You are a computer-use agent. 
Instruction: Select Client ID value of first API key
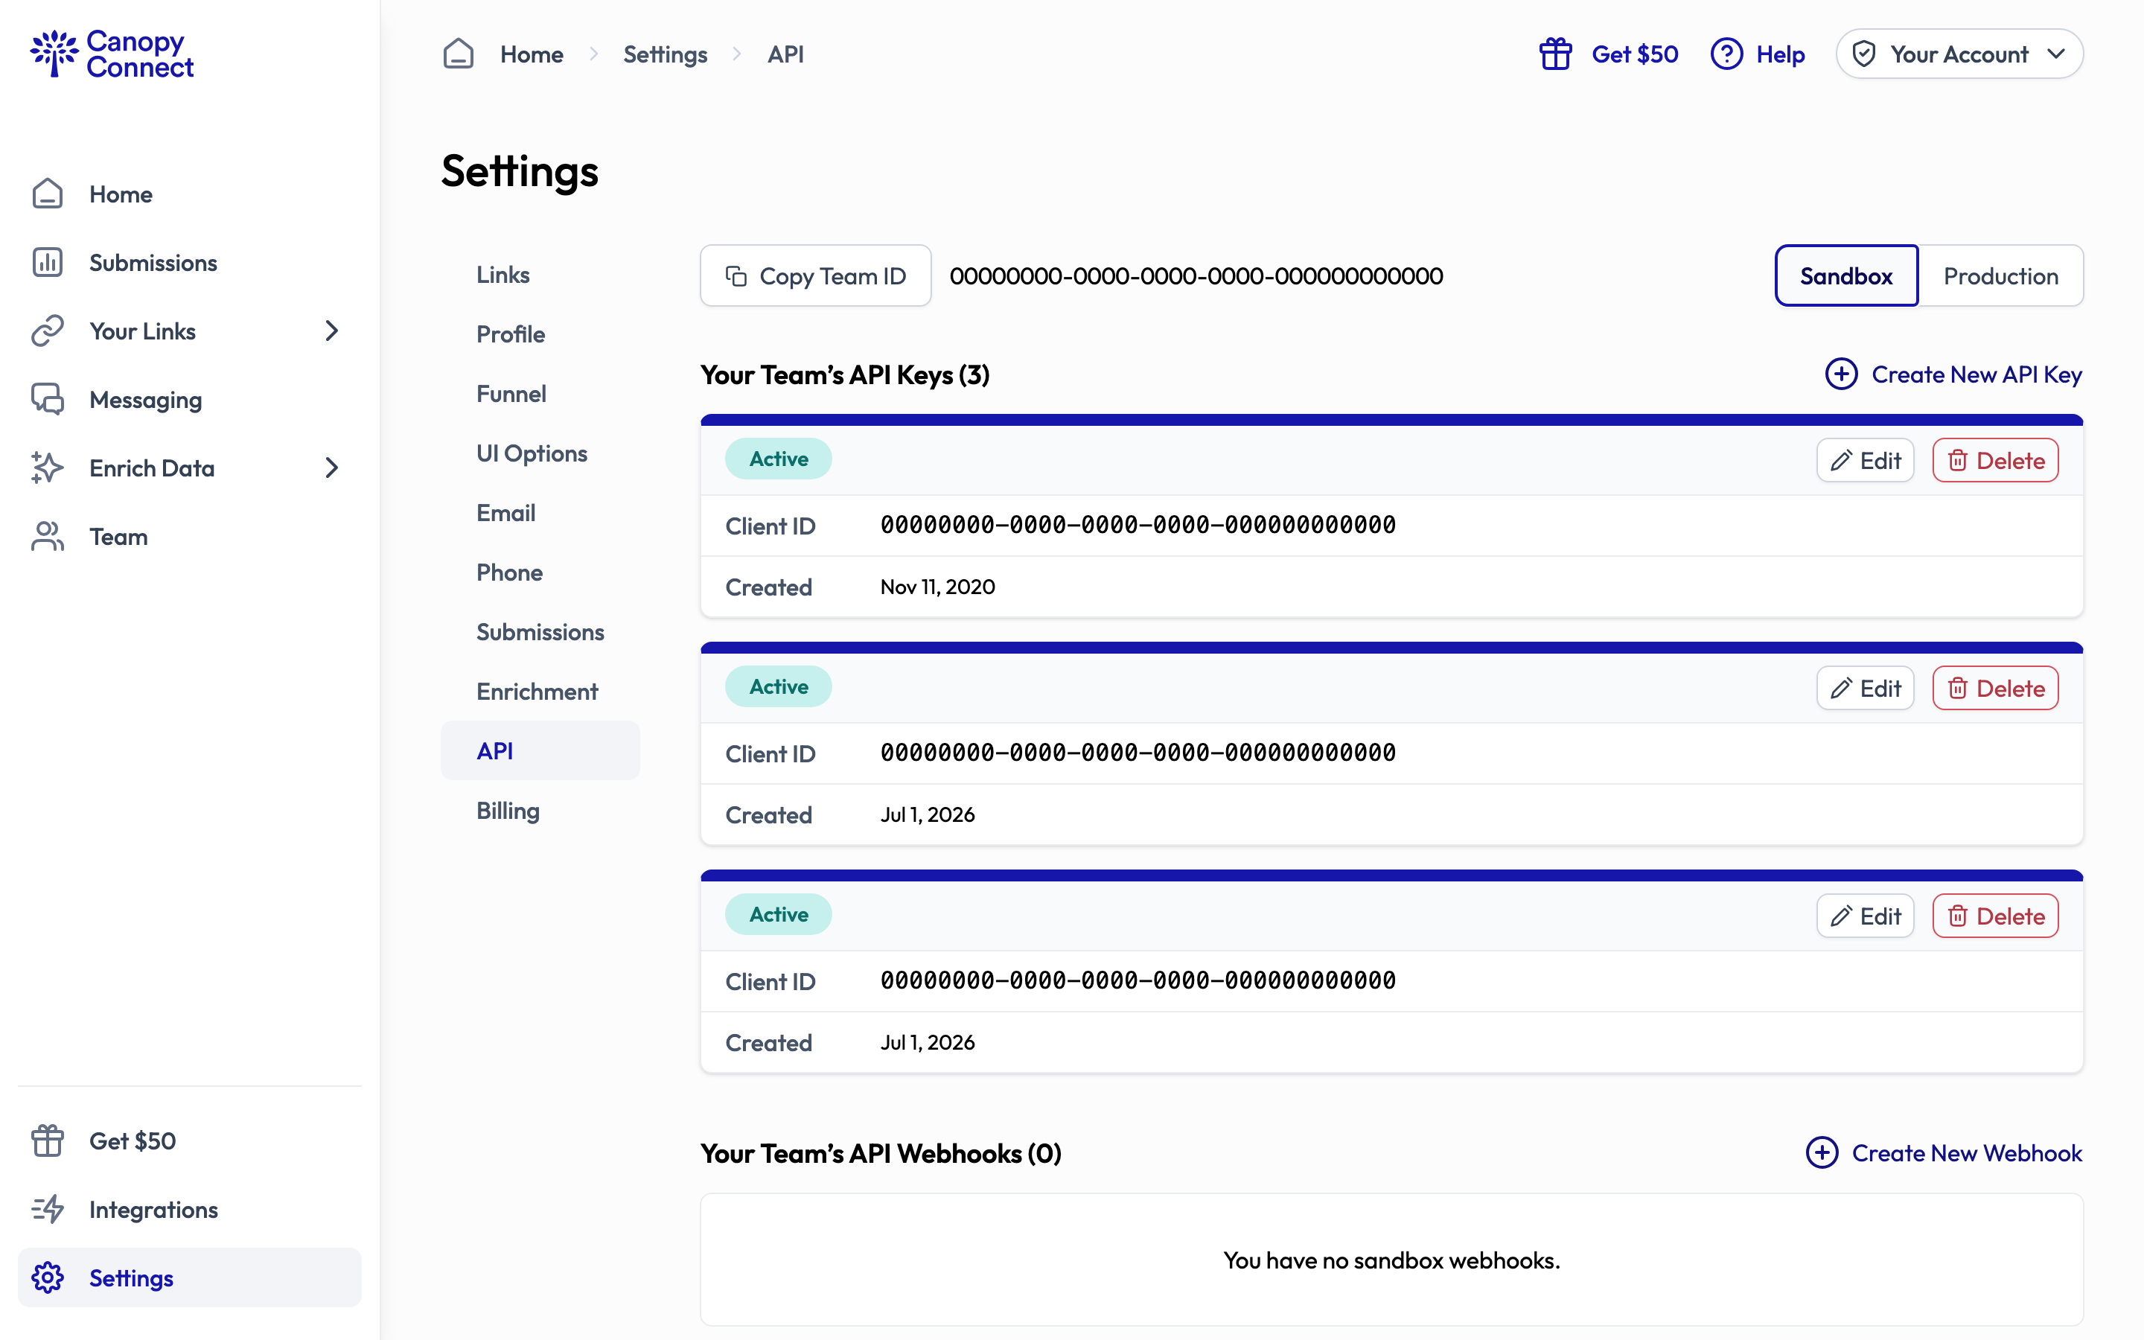coord(1138,525)
